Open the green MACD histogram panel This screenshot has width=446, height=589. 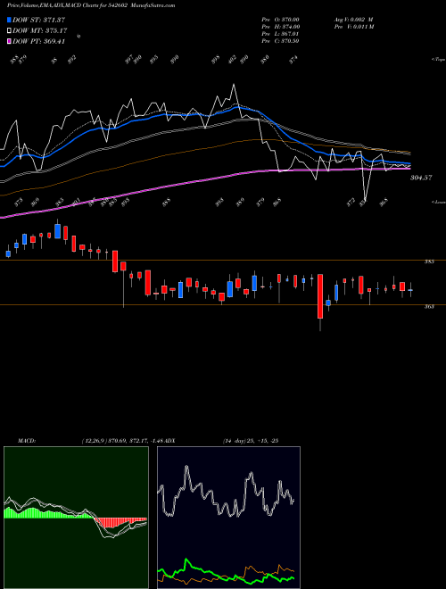(x=76, y=518)
